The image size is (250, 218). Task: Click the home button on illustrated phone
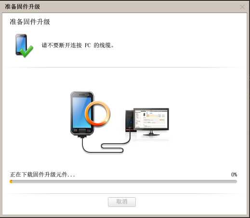click(x=82, y=130)
